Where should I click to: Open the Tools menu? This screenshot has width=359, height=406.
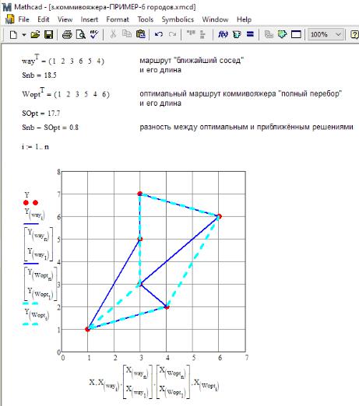(x=146, y=19)
